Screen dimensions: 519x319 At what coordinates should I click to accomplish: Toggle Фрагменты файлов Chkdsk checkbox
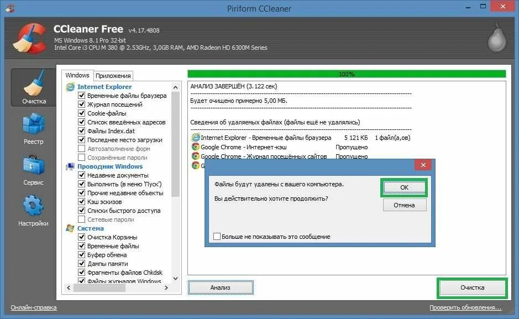pyautogui.click(x=81, y=273)
